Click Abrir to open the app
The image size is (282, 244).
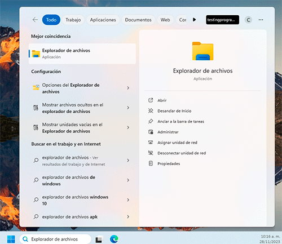162,100
